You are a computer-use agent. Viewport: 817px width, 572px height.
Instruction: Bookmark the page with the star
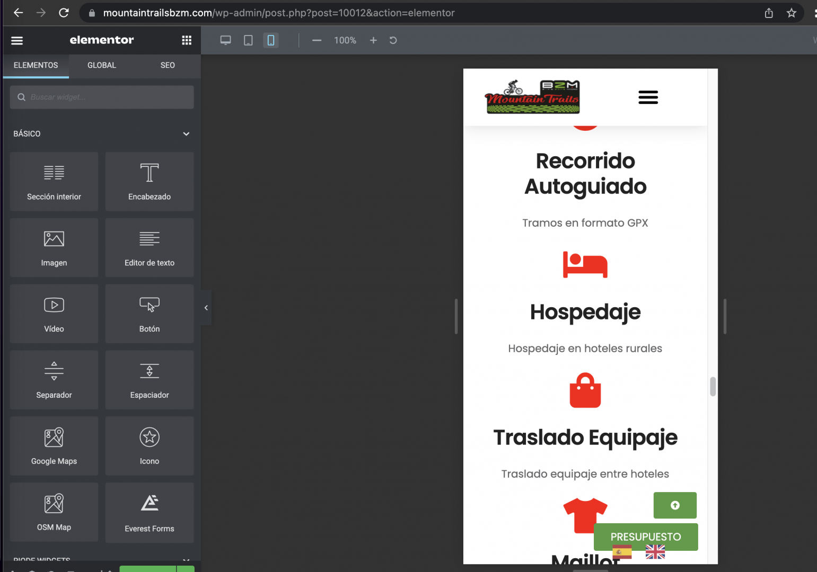coord(792,13)
